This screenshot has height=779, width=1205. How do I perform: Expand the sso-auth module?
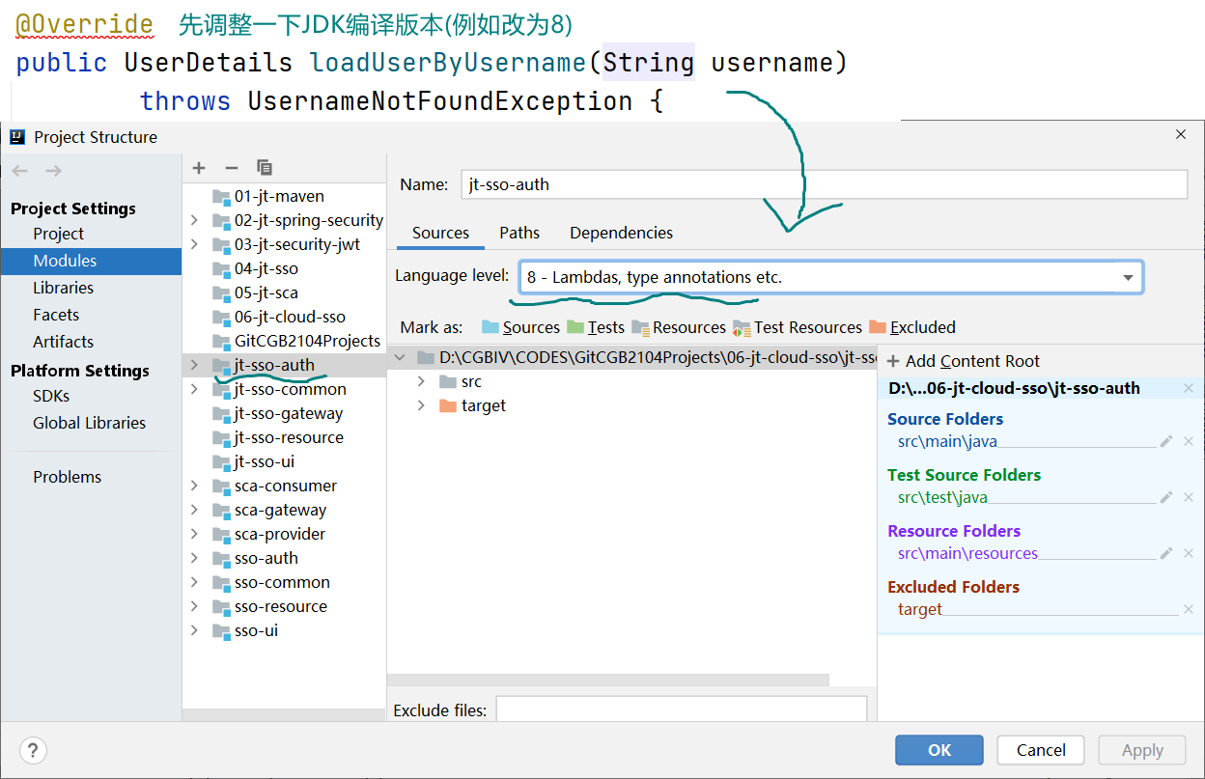[194, 558]
